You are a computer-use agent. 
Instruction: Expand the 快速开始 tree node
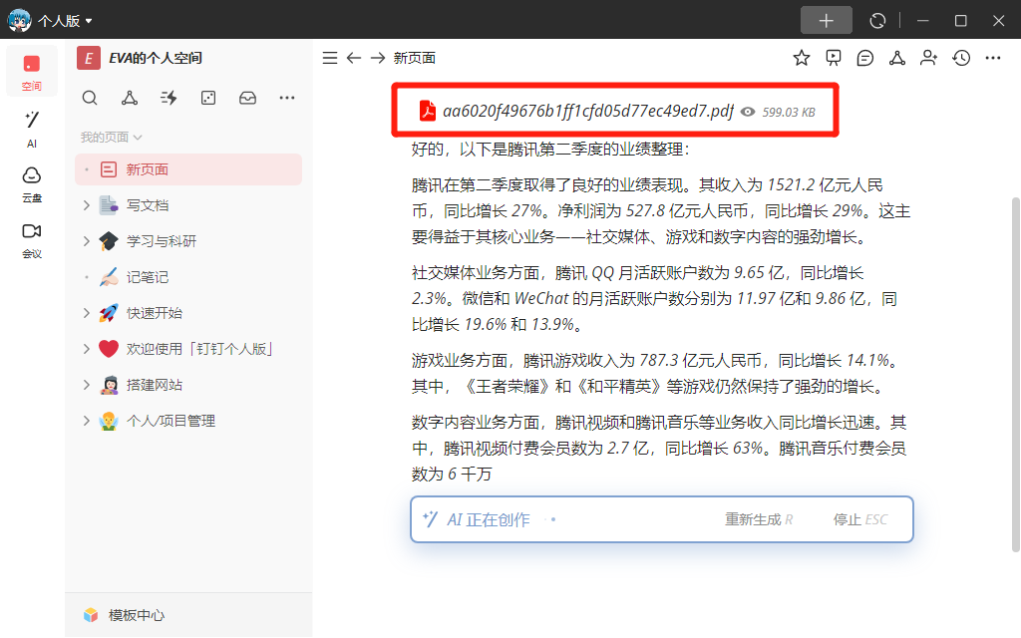coord(86,313)
